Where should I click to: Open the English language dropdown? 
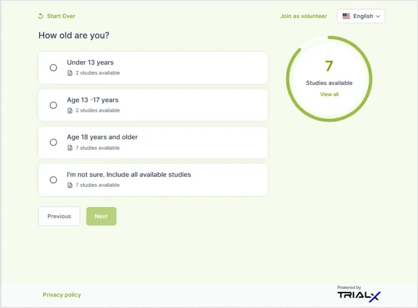[x=361, y=16]
